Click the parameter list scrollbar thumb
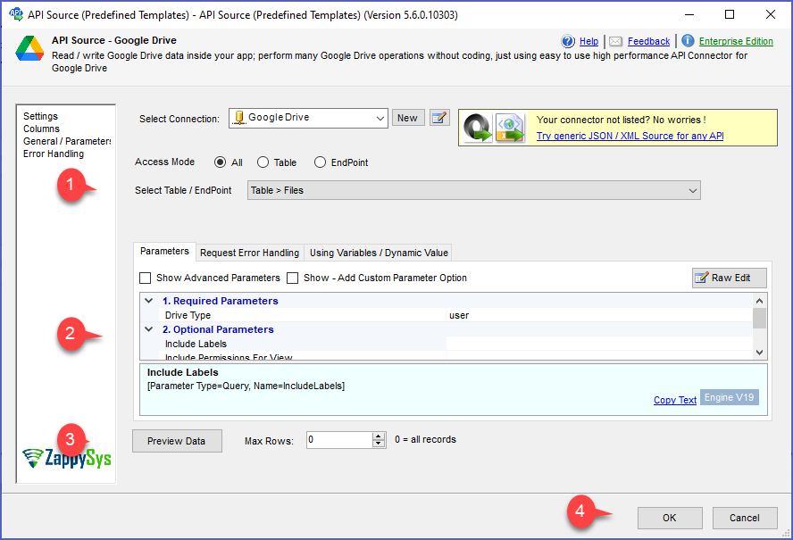 pos(759,319)
